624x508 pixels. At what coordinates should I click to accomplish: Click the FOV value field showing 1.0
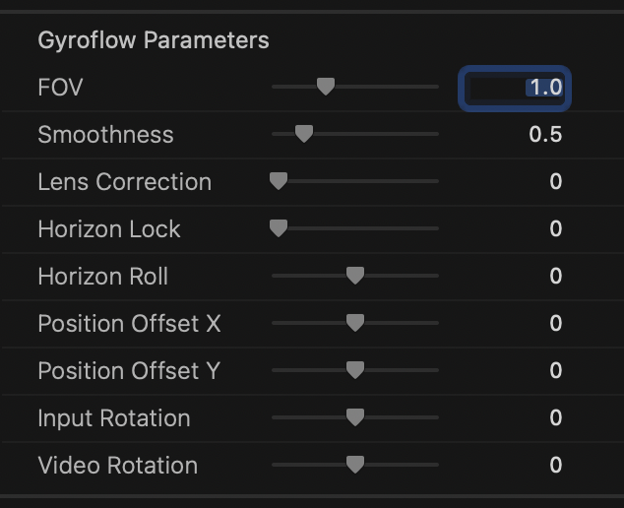(515, 89)
